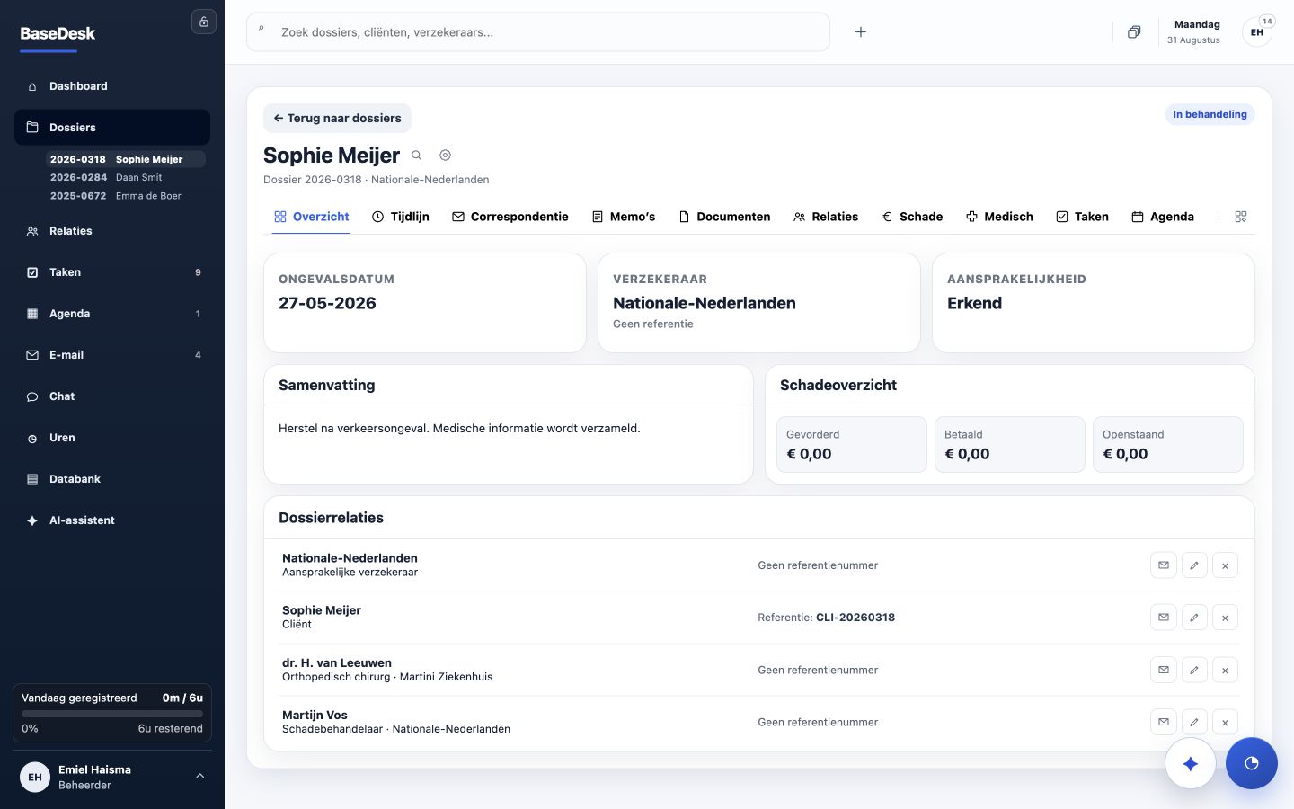This screenshot has height=809, width=1294.
Task: Remove dr. H. van Leeuwen relation
Action: (1225, 670)
